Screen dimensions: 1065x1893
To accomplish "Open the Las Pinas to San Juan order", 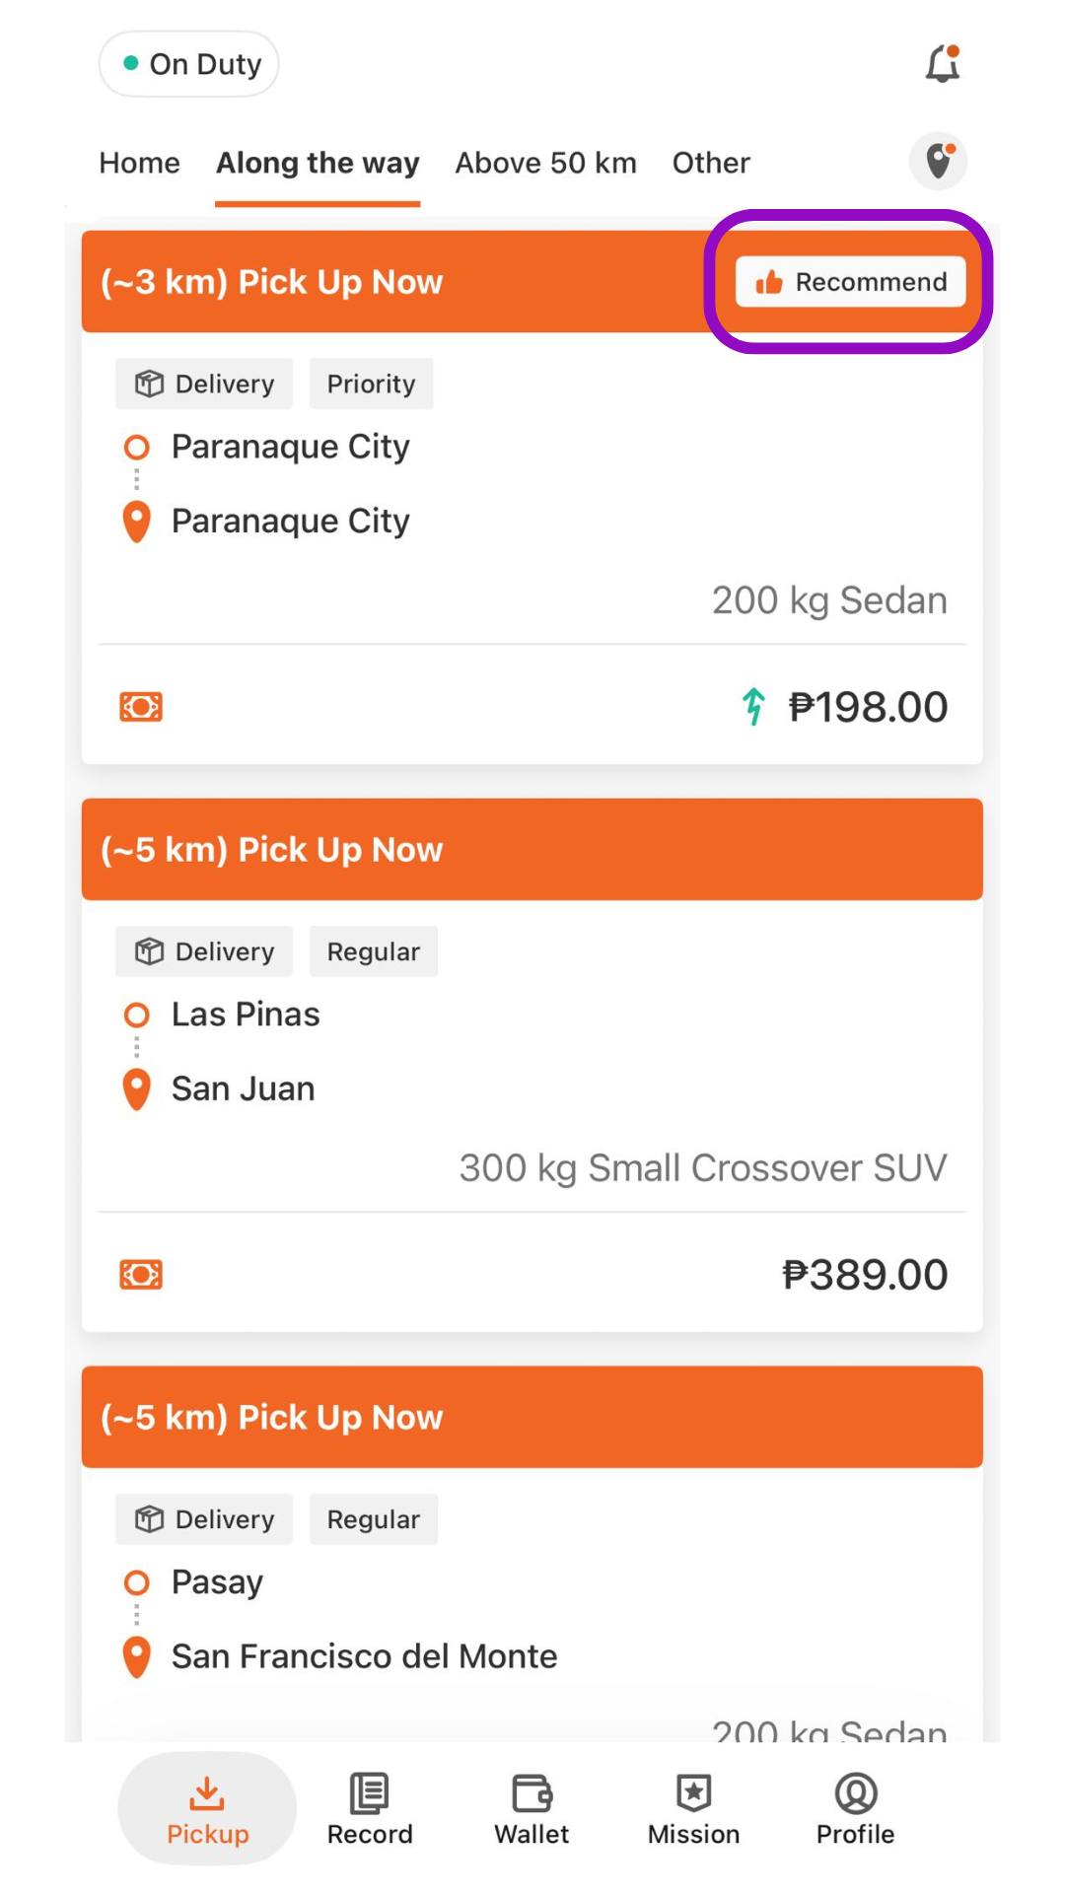I will (532, 1065).
